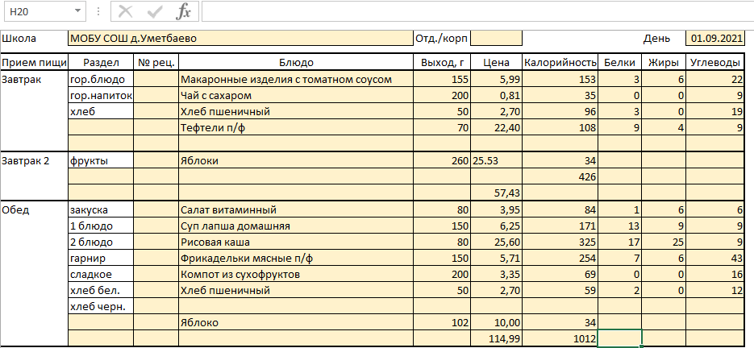
Task: Select the Завтрак 2 meal cell
Action: (x=34, y=160)
